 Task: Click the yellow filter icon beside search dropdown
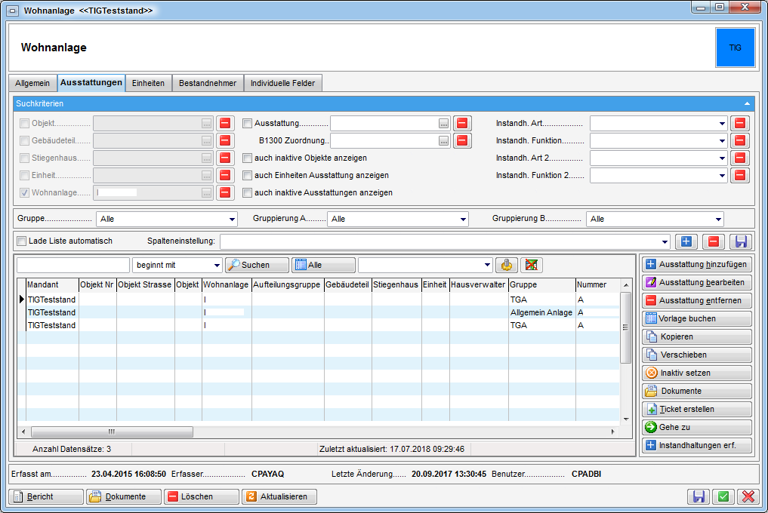click(507, 265)
